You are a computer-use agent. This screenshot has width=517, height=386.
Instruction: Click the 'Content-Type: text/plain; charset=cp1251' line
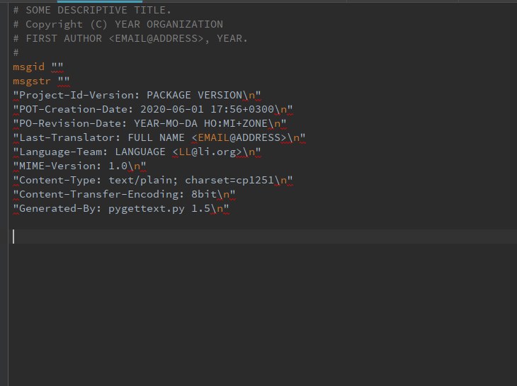pos(153,181)
